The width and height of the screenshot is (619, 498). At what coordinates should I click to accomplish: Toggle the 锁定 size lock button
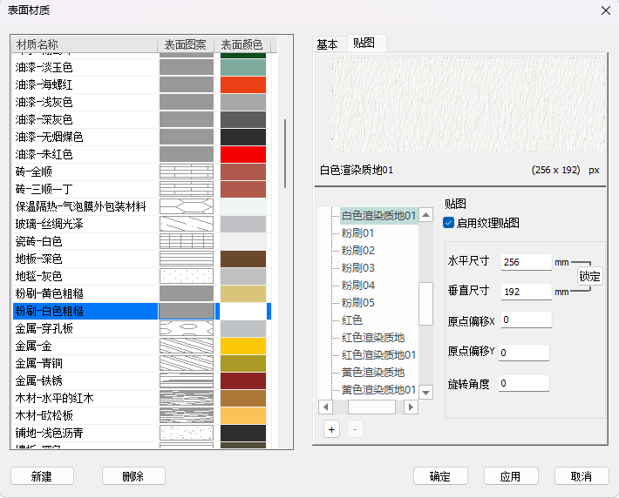(x=590, y=276)
